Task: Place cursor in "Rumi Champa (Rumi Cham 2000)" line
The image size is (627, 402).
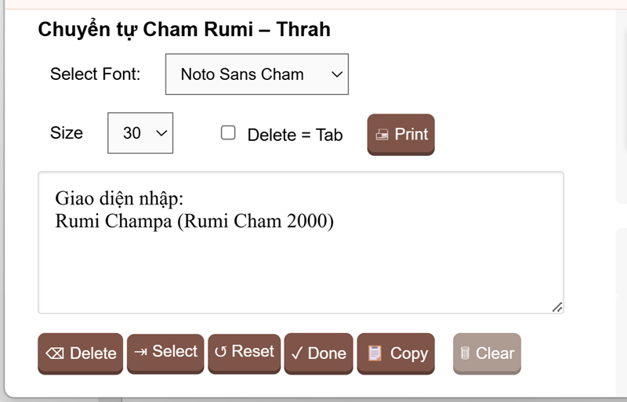Action: point(194,222)
